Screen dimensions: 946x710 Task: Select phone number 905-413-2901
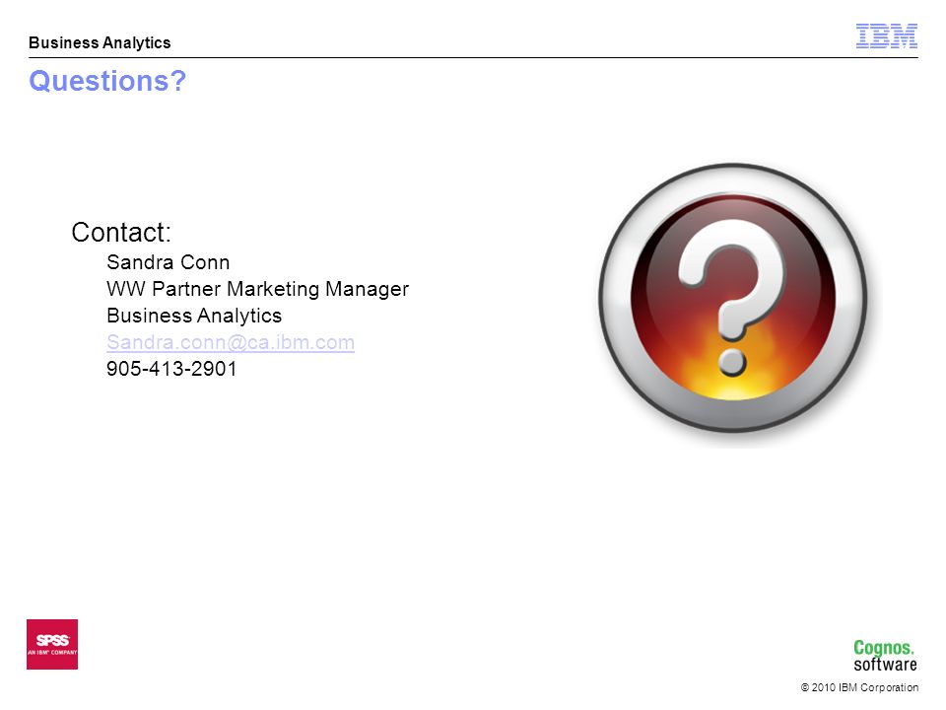171,369
